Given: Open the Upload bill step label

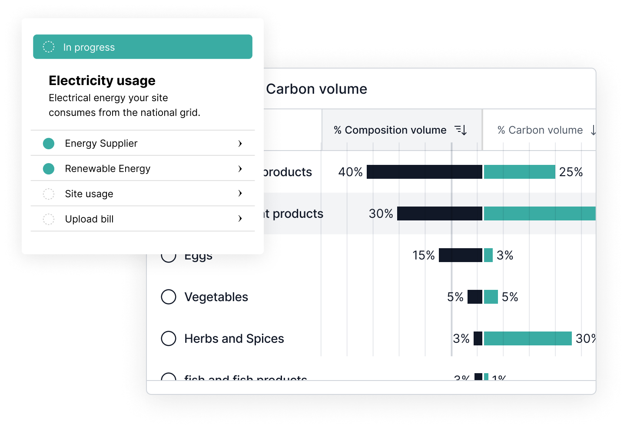Looking at the screenshot, I should [89, 219].
